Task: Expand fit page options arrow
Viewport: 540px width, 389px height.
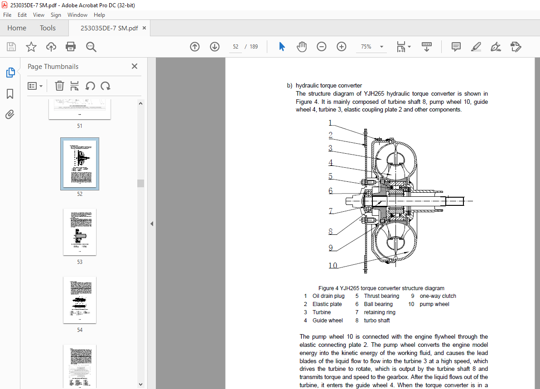Action: click(x=409, y=47)
